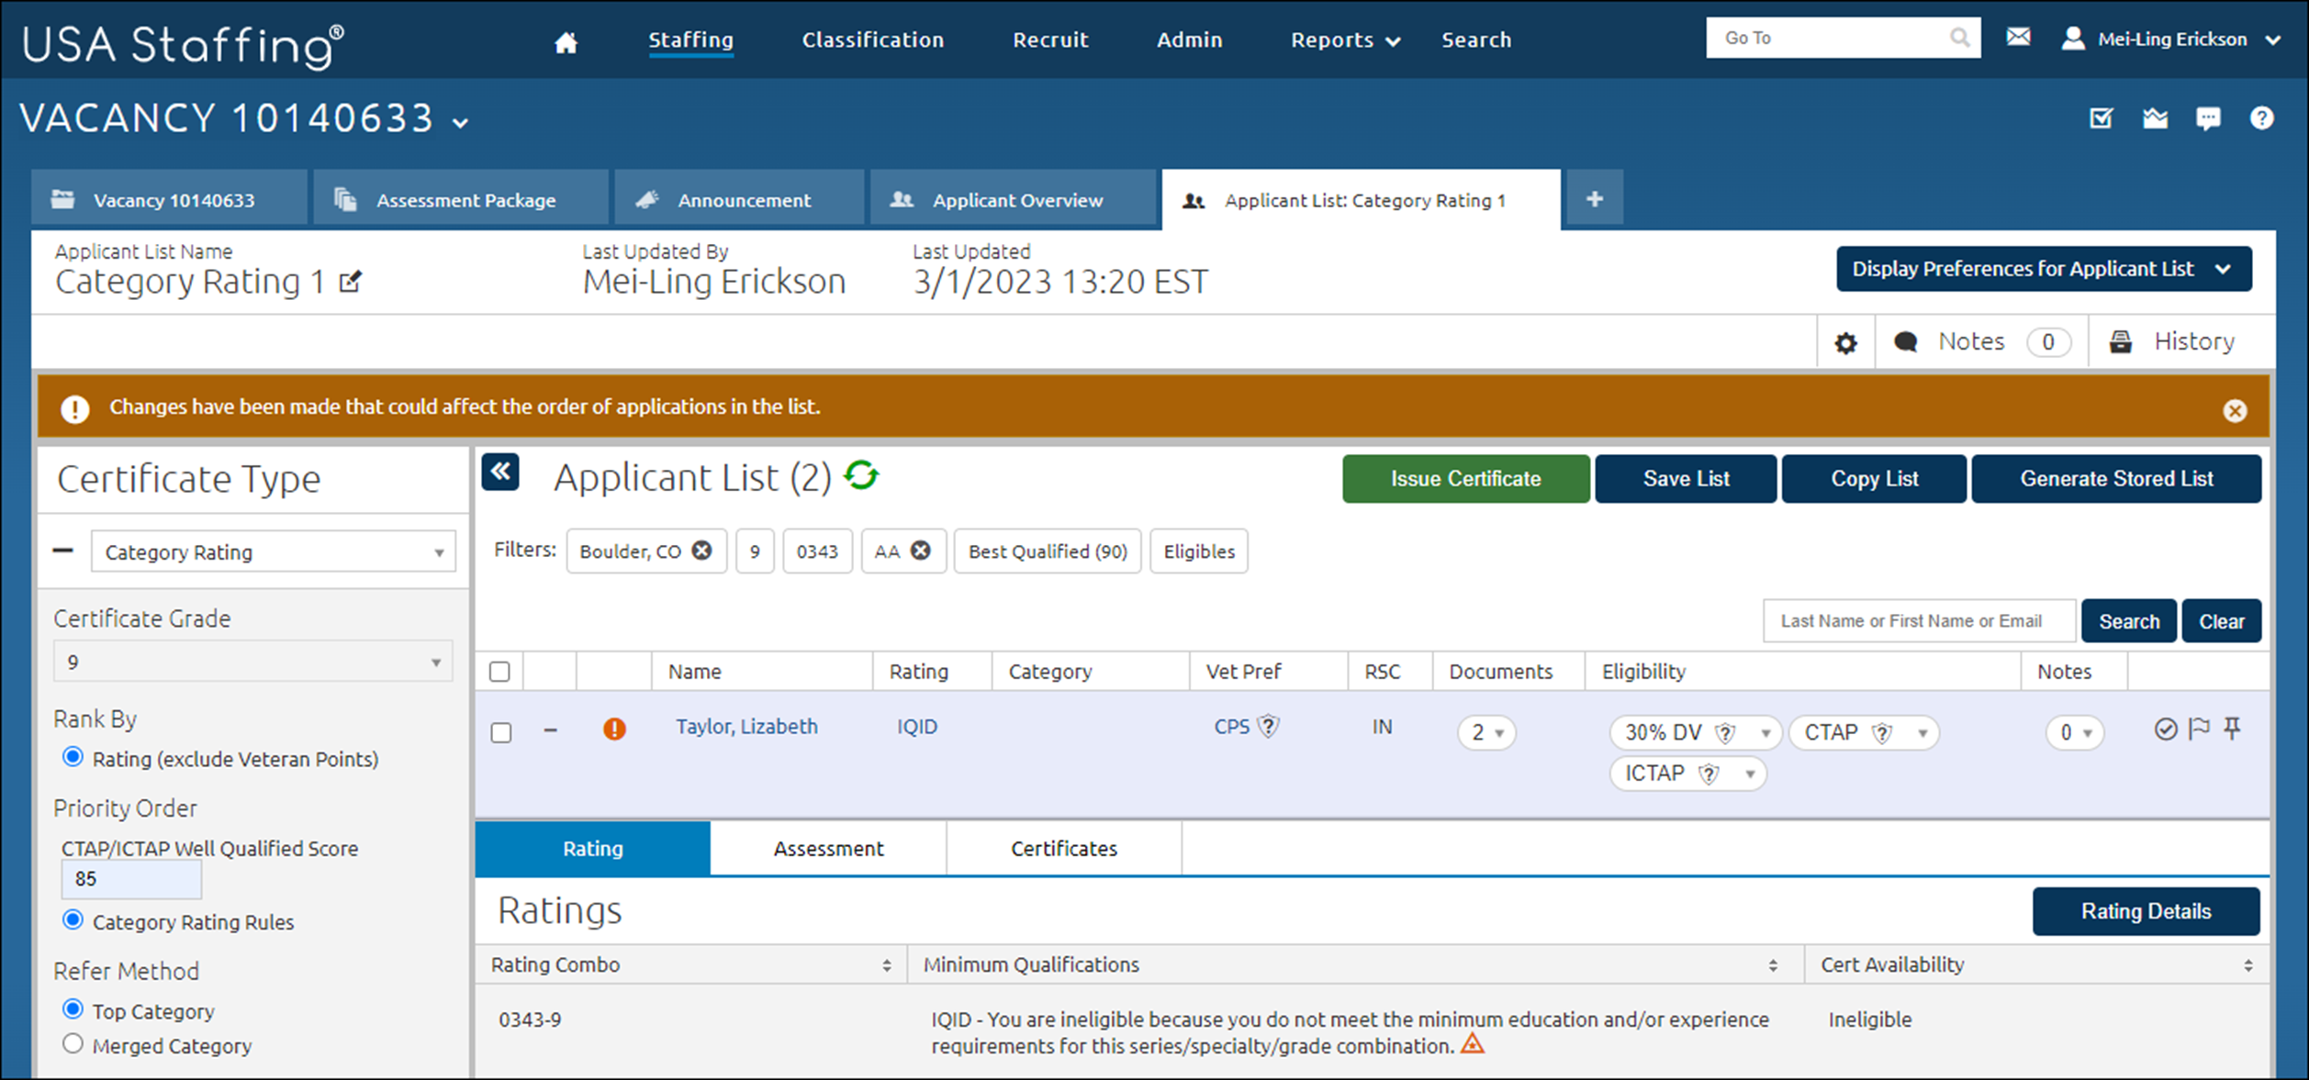Collapse the left panel with double chevron
The width and height of the screenshot is (2309, 1080).
500,473
